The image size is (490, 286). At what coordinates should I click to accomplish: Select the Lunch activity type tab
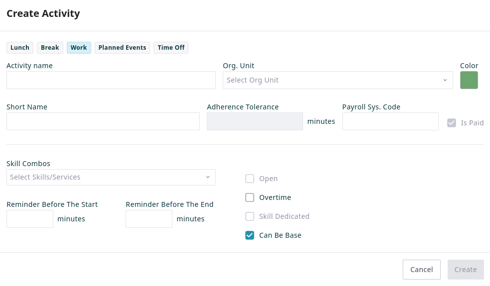coord(20,48)
